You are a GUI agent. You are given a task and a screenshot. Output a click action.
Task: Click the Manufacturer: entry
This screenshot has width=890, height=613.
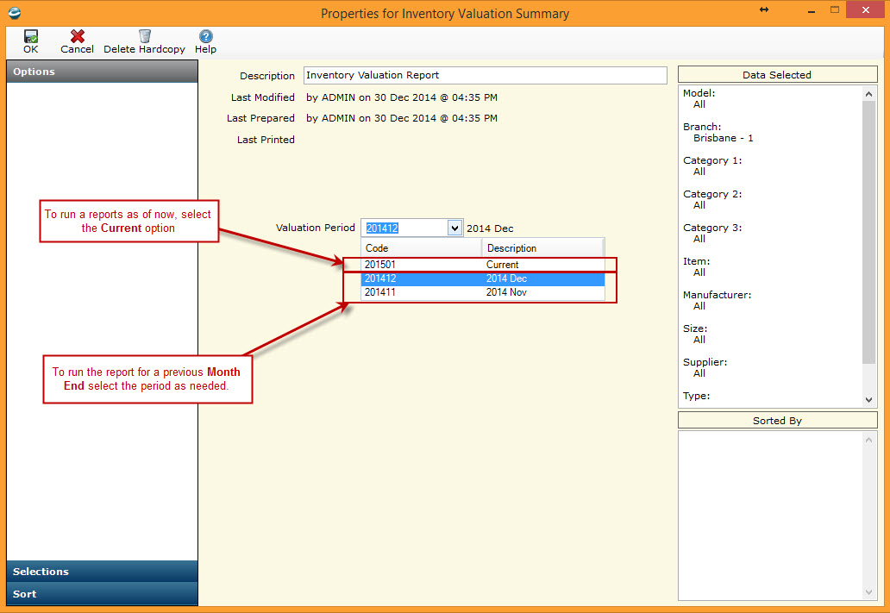[717, 300]
